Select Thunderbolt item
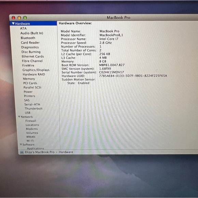The image size is (198, 198). point(33,109)
